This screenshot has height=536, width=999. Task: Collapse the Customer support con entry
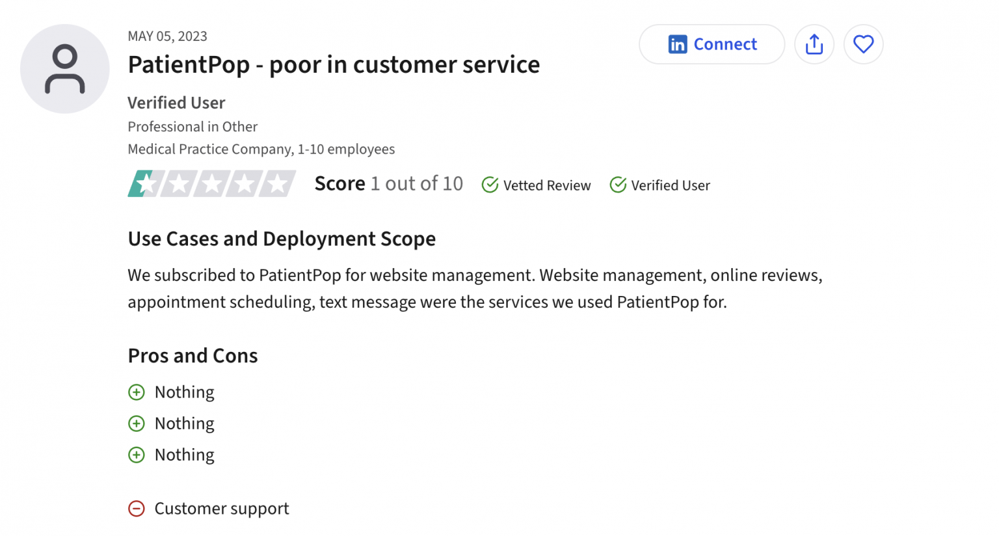click(221, 509)
